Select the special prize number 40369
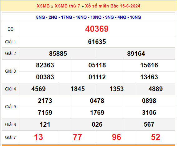The height and width of the screenshot is (146, 177). tap(97, 29)
